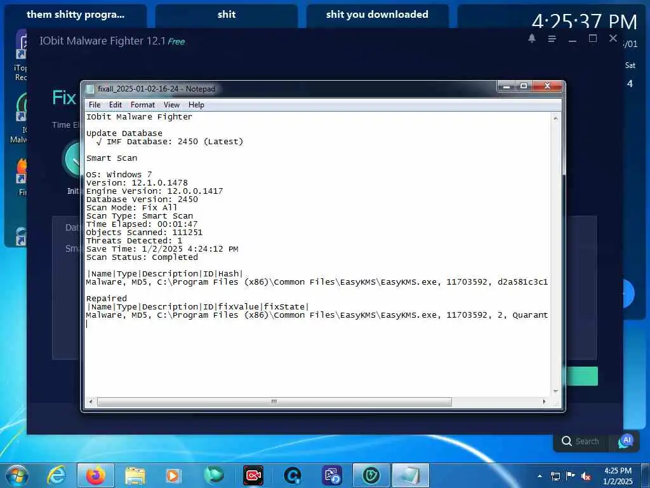Click the Notepad document icon in title bar
The height and width of the screenshot is (488, 650).
pos(90,89)
